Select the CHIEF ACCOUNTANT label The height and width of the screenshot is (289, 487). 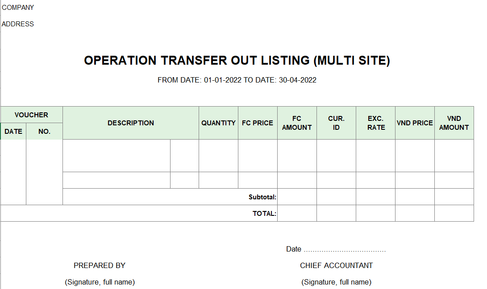pos(337,265)
